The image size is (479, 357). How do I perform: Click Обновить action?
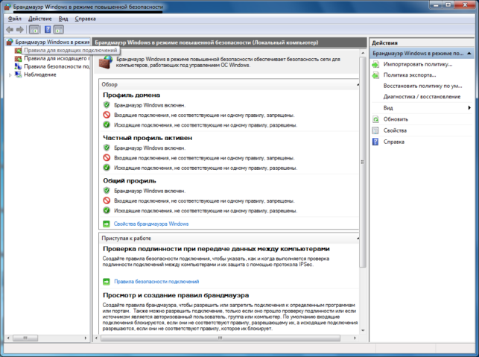click(x=396, y=119)
